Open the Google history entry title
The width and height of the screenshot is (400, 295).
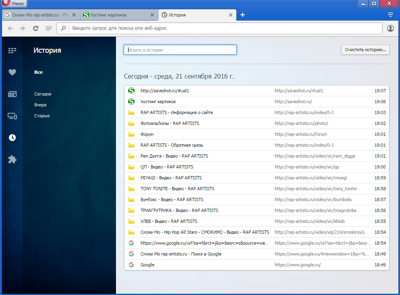[x=147, y=265]
